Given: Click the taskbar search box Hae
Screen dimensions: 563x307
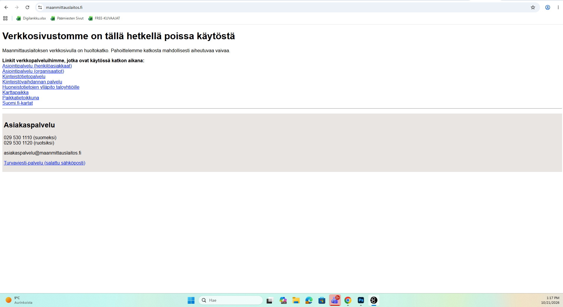Looking at the screenshot, I should (x=231, y=300).
